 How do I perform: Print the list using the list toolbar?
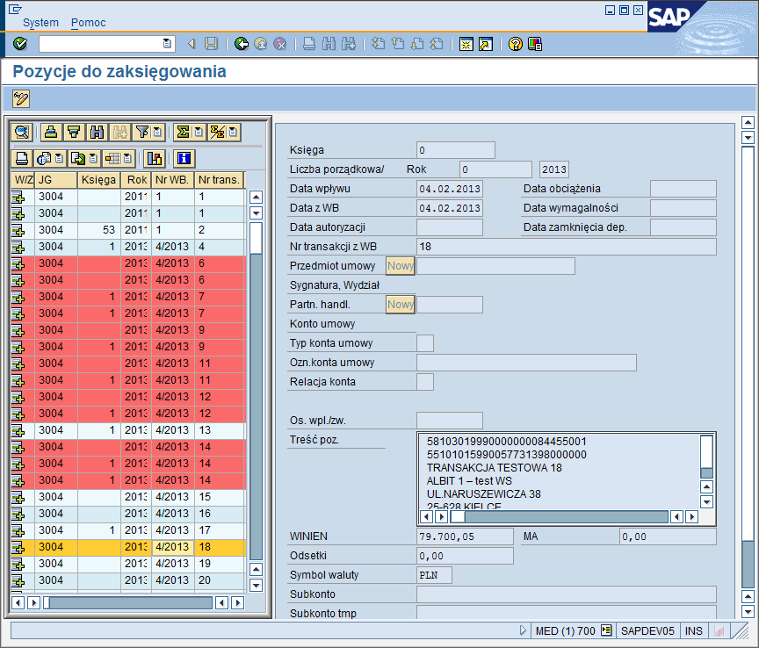click(22, 158)
